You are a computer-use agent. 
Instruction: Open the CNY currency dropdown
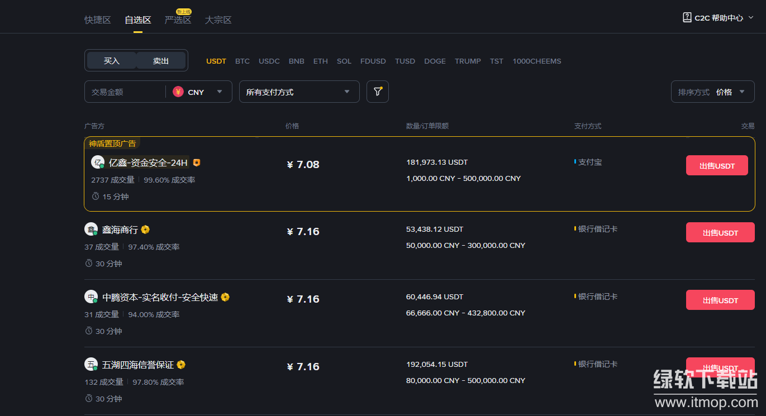pos(219,92)
